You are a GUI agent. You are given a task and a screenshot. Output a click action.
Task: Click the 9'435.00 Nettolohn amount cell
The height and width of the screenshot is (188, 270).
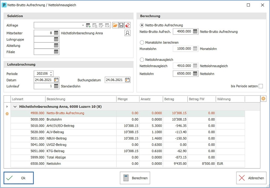[x=175, y=164]
